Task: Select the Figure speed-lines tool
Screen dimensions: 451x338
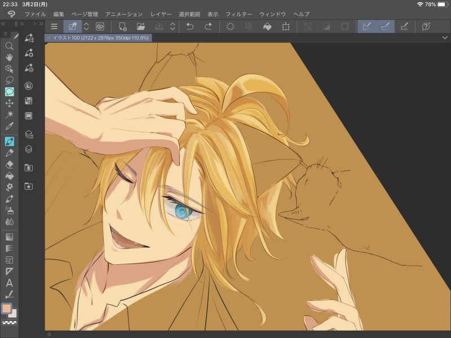Action: pyautogui.click(x=9, y=248)
